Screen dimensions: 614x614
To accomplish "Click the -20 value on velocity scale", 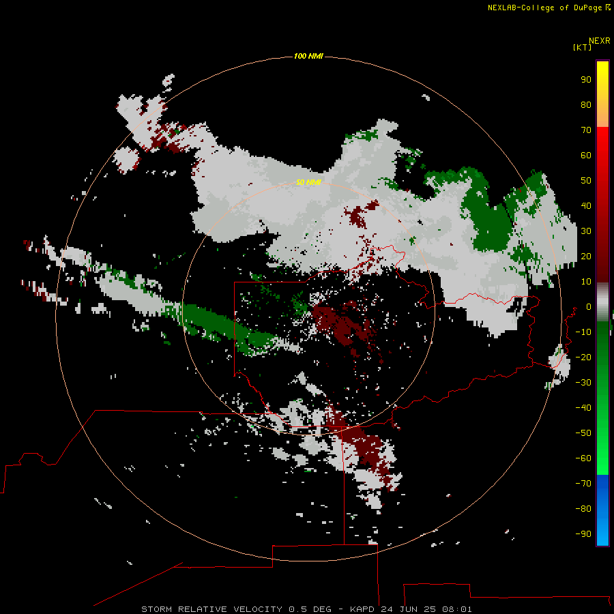I will click(583, 357).
